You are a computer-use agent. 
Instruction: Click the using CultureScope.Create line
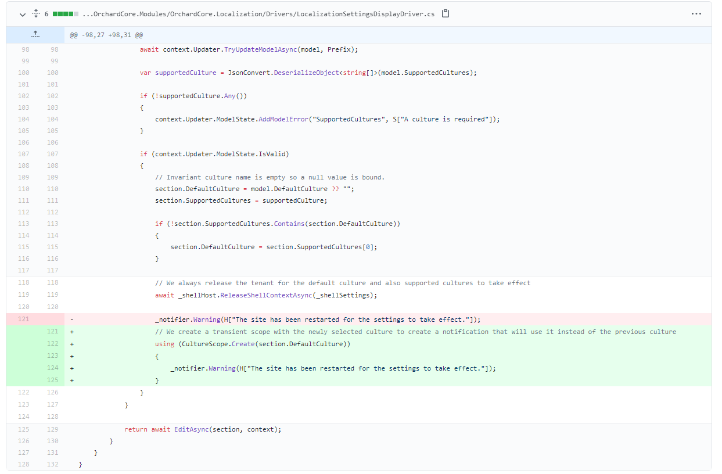(x=253, y=344)
